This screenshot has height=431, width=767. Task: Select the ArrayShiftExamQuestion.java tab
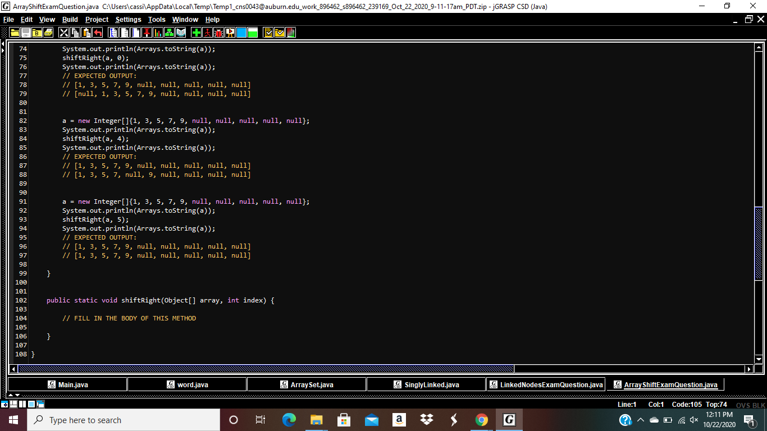click(x=665, y=384)
